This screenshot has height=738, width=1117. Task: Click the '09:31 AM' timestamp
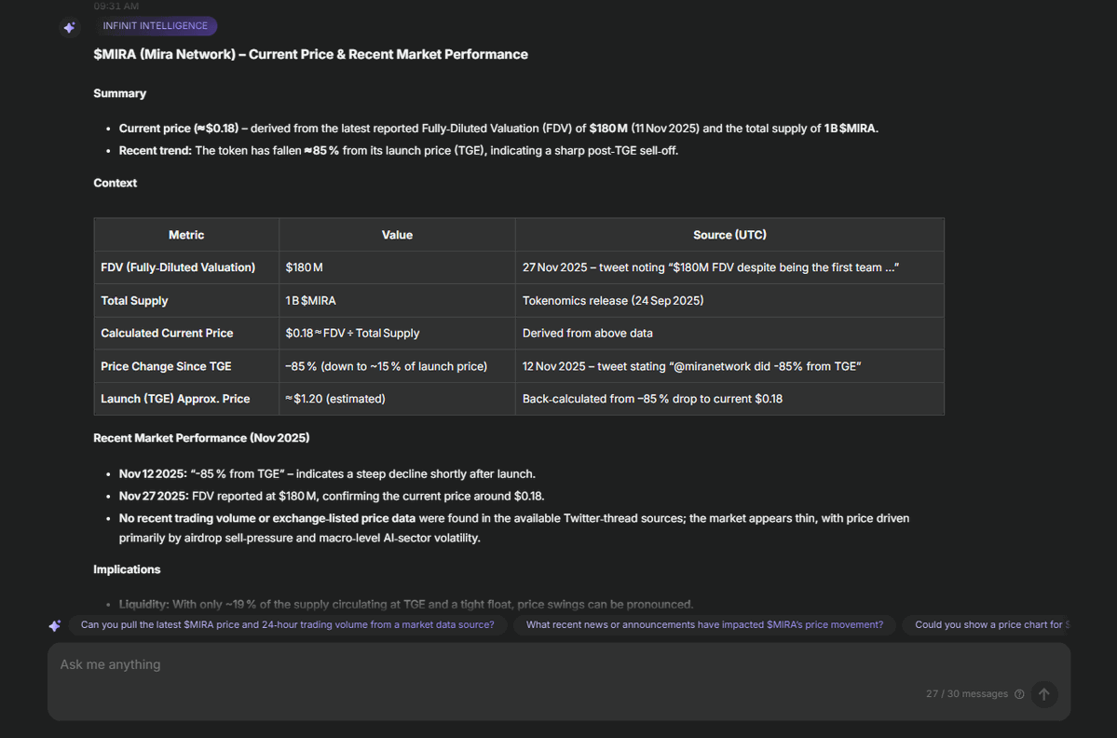point(116,6)
